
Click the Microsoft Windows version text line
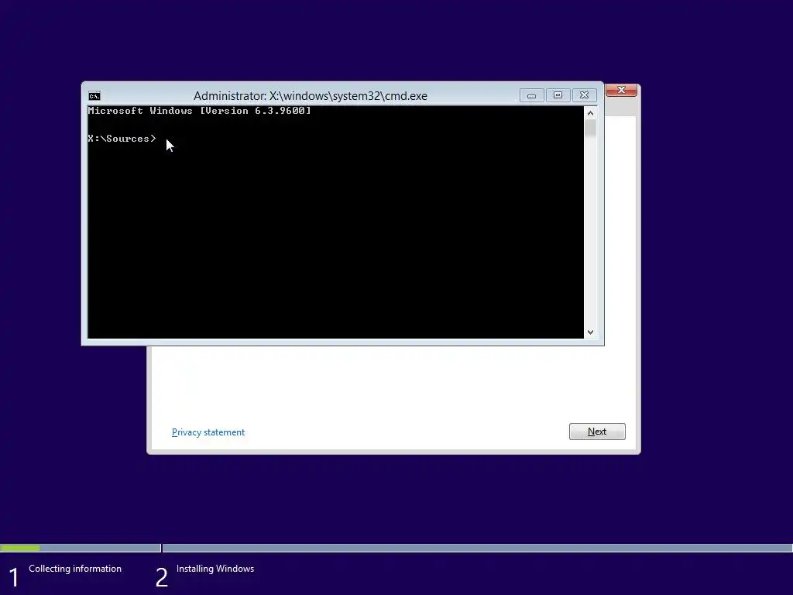[199, 111]
